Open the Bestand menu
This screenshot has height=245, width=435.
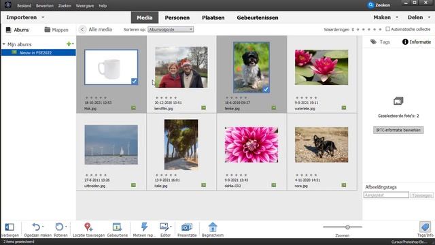(x=24, y=5)
